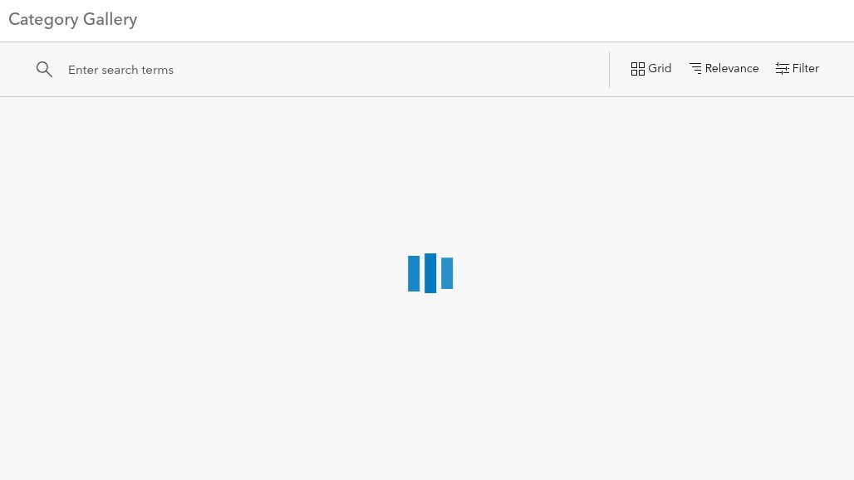Viewport: 854px width, 480px height.
Task: Click the right bar of loading spinner
Action: (447, 273)
